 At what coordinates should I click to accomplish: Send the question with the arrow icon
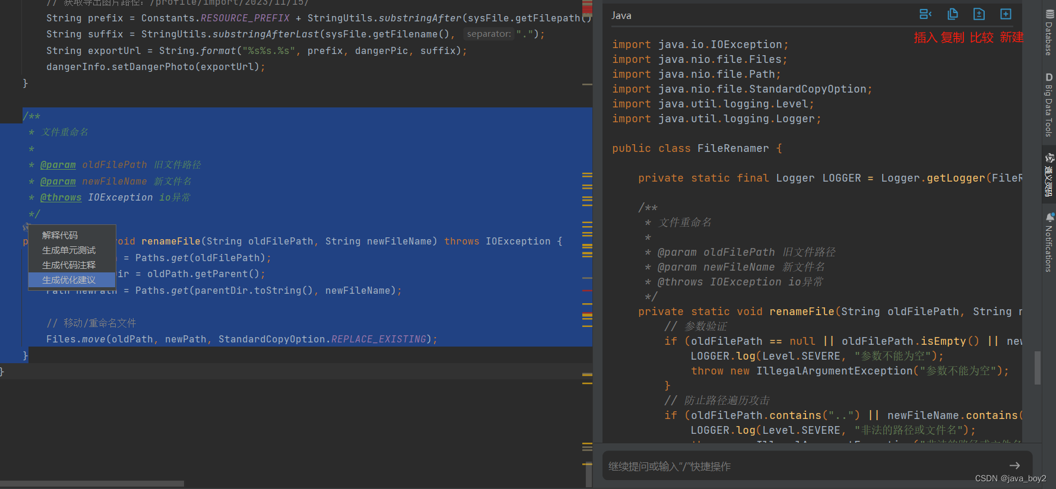tap(1014, 466)
